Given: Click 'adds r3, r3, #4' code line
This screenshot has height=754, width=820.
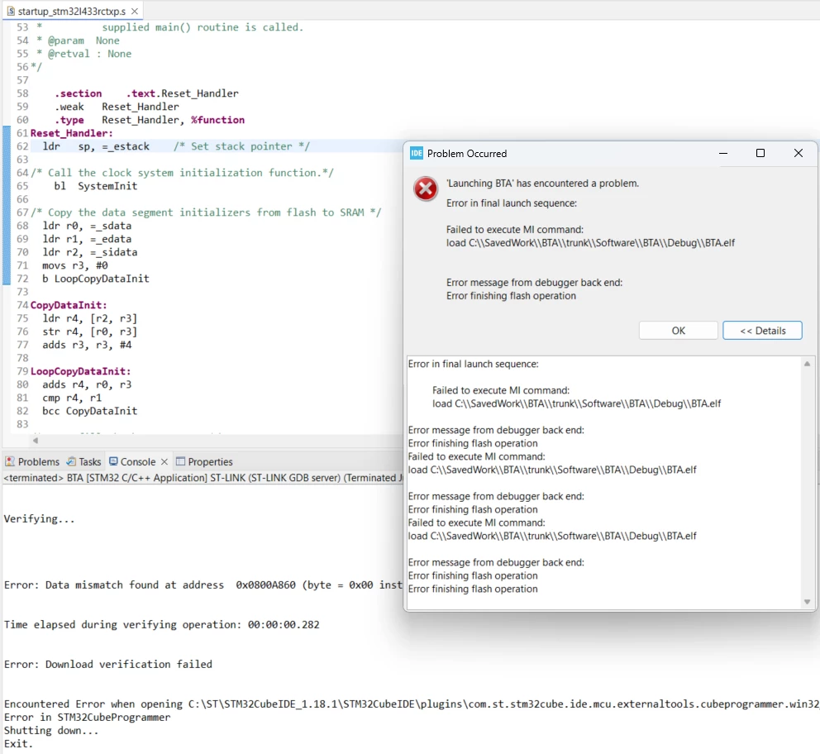Looking at the screenshot, I should pyautogui.click(x=87, y=345).
